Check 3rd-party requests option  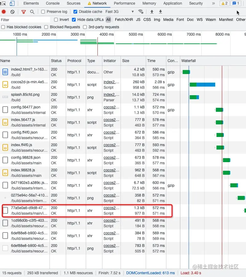85,27
